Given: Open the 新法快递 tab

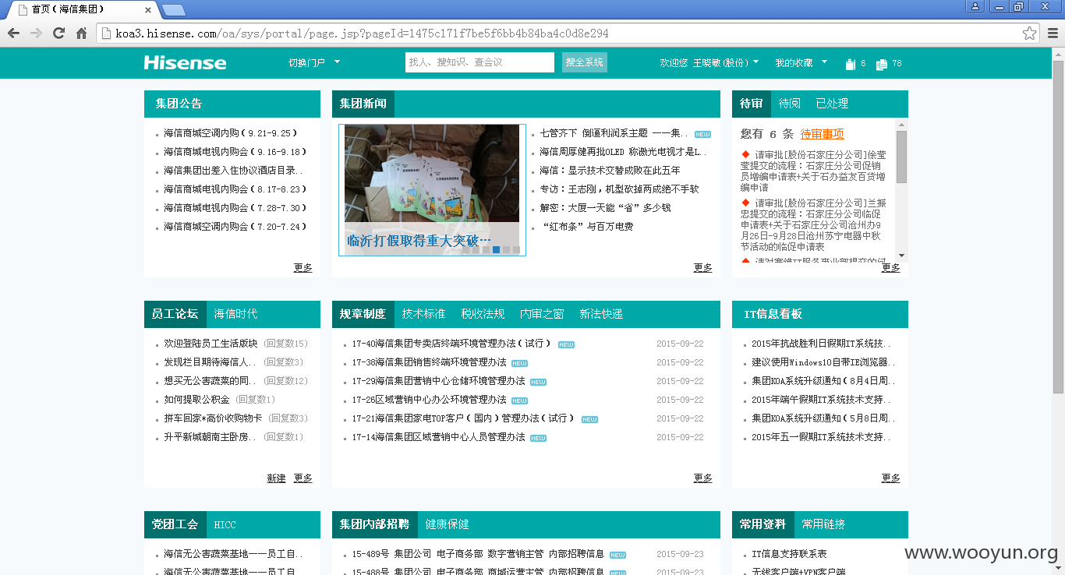Looking at the screenshot, I should click(x=601, y=314).
